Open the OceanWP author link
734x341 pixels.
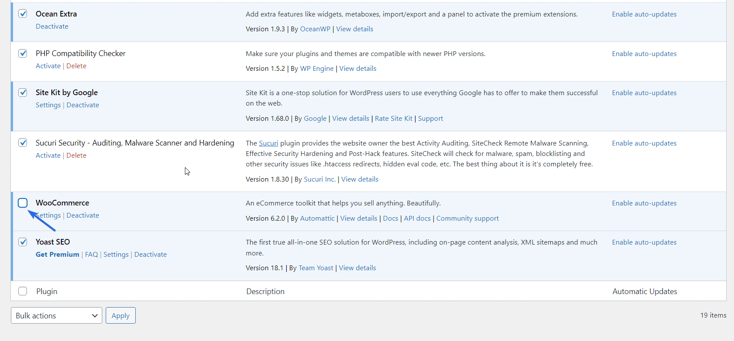315,29
